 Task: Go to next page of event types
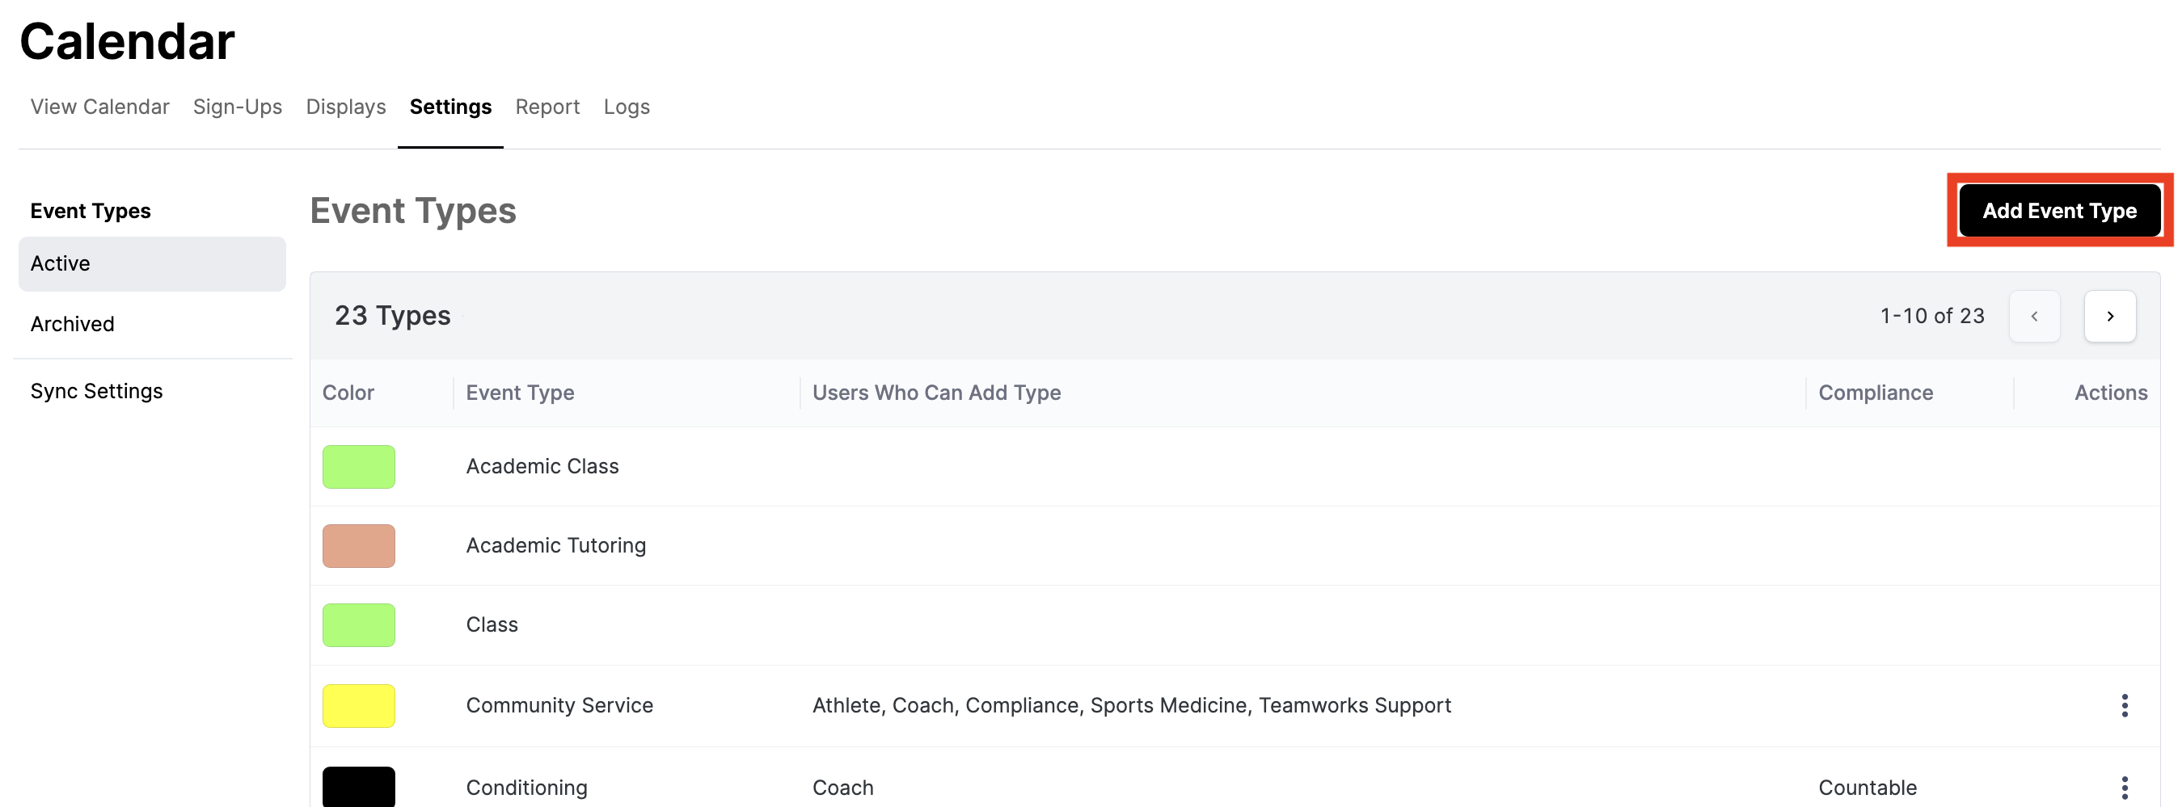tap(2109, 317)
